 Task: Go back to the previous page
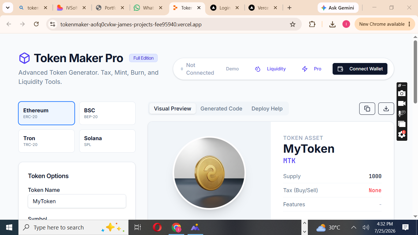click(9, 24)
